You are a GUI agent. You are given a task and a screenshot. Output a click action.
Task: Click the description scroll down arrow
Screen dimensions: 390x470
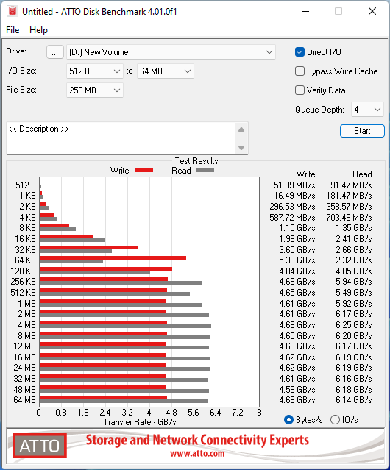pyautogui.click(x=241, y=148)
